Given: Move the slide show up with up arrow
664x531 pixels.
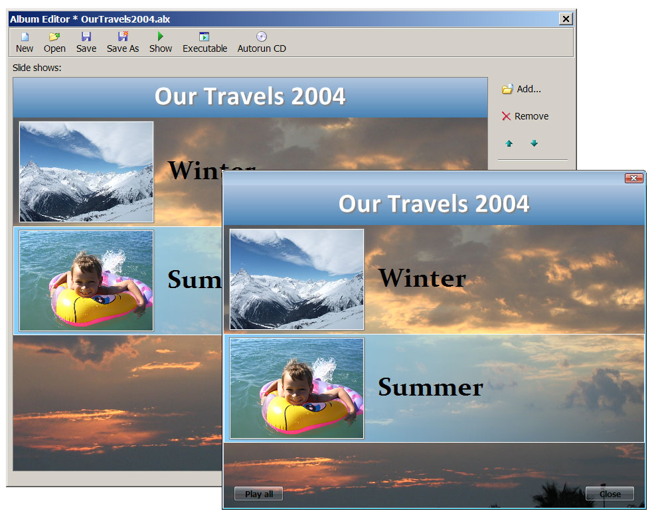Looking at the screenshot, I should click(x=509, y=143).
